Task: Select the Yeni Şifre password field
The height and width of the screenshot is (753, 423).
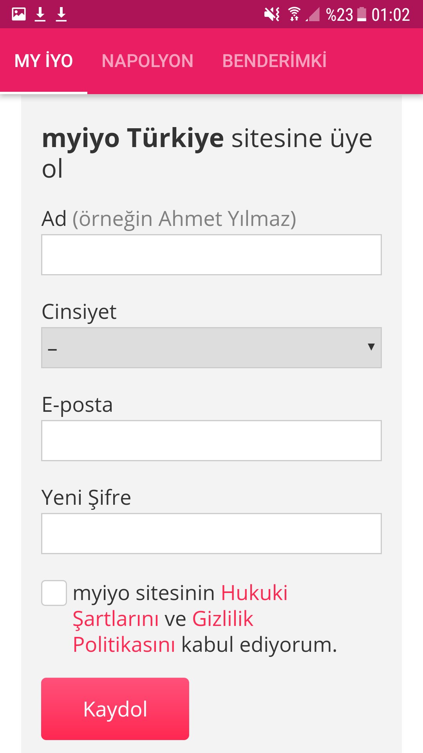Action: click(x=211, y=533)
